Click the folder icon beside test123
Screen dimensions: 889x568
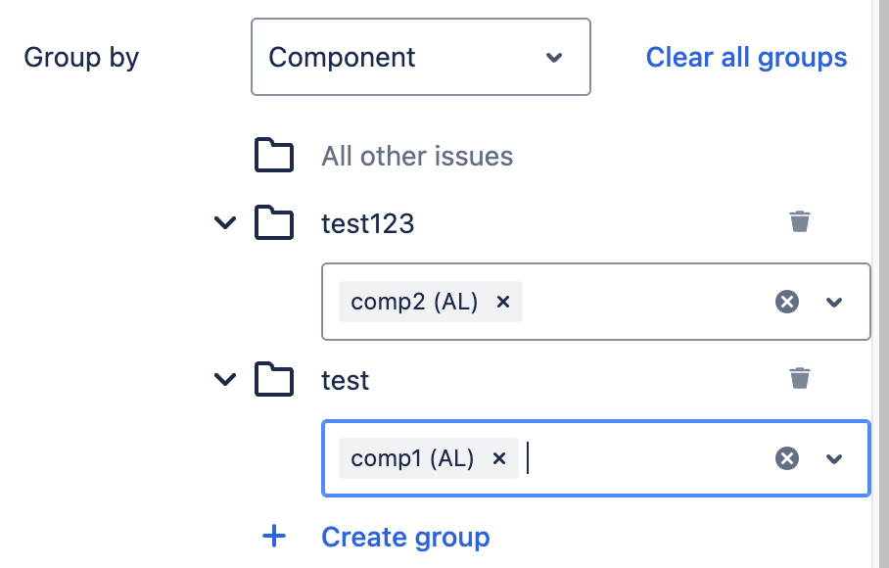click(x=274, y=223)
